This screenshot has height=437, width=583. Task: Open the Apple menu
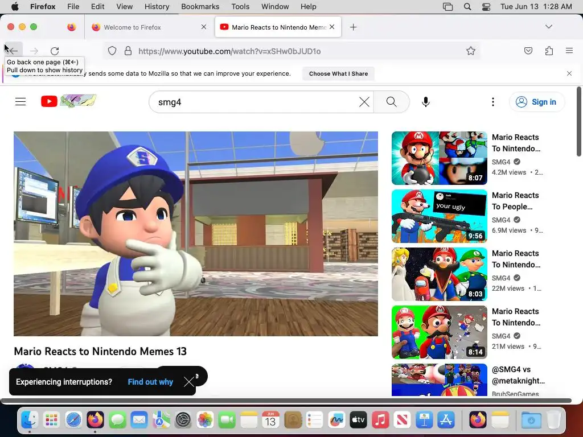pyautogui.click(x=15, y=7)
